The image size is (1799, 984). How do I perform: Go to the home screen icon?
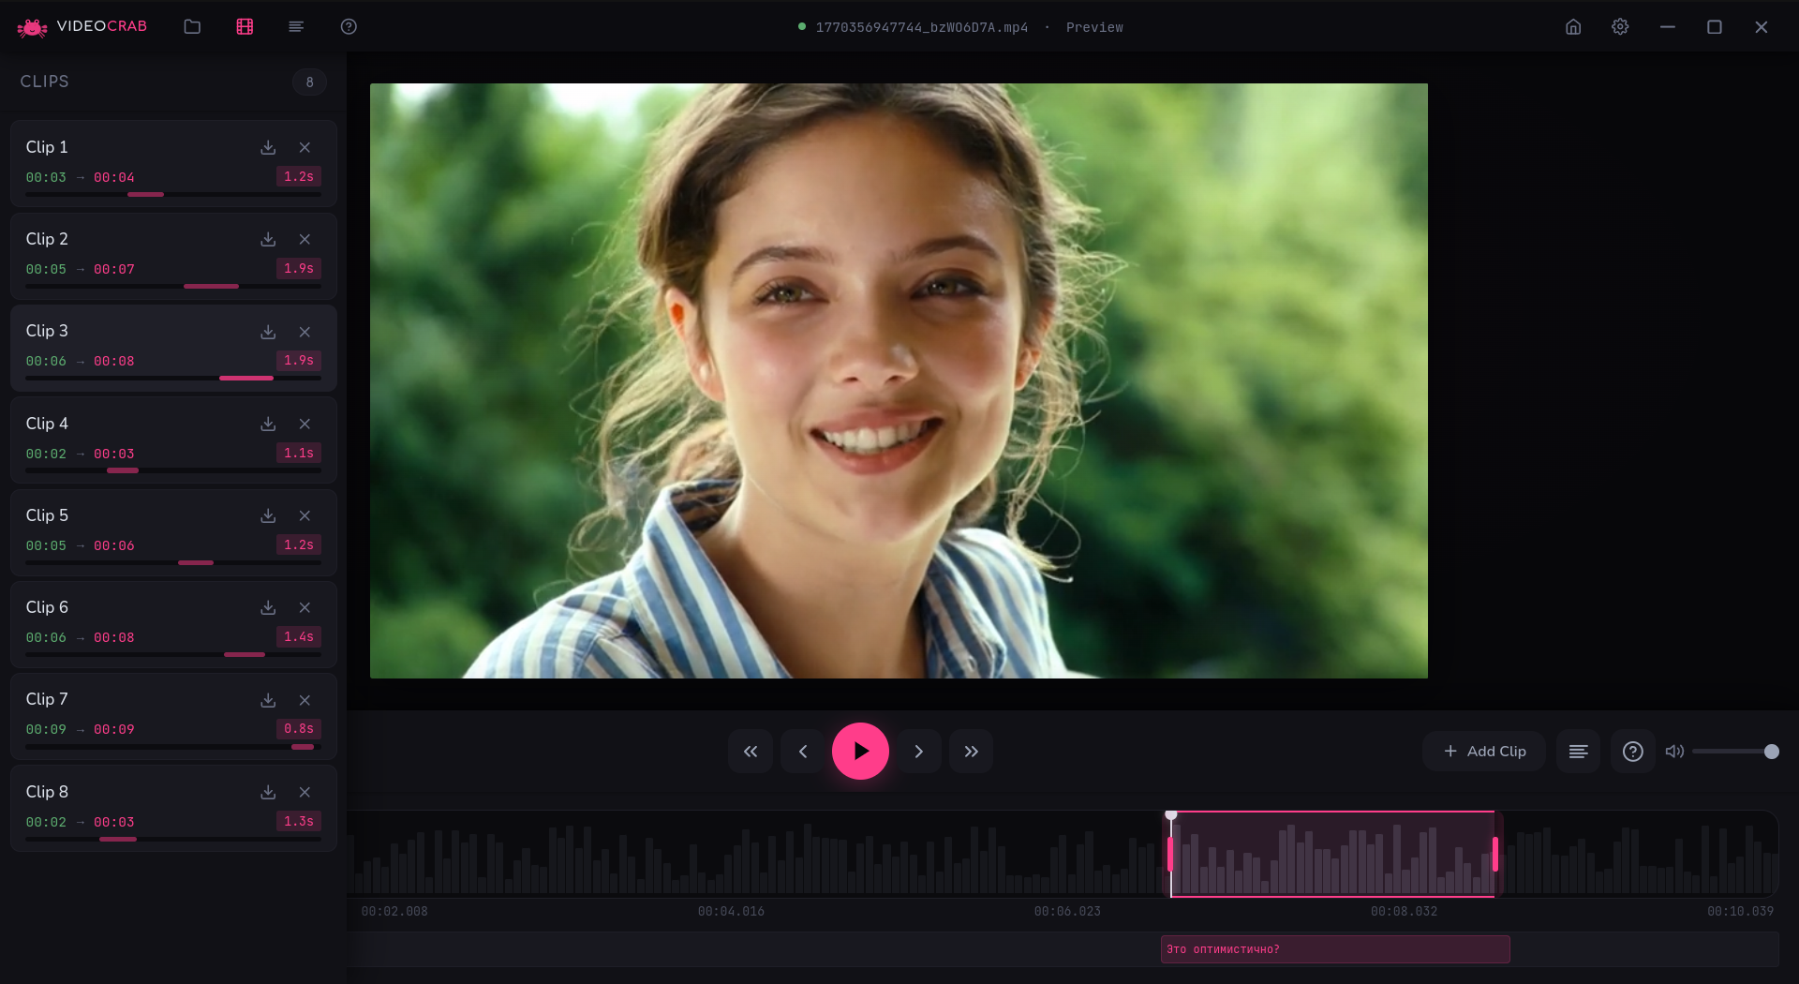pos(1573,27)
